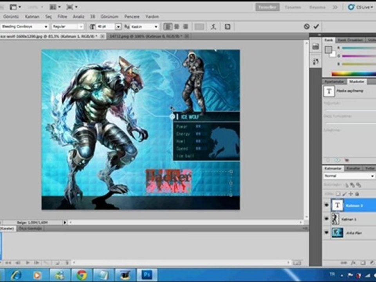Lock layer position with cross icon

click(x=351, y=194)
